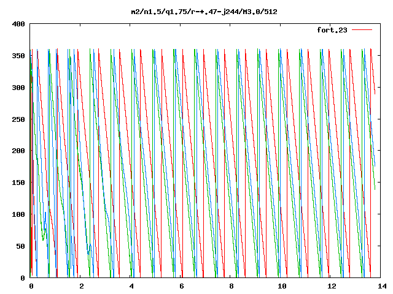The height and width of the screenshot is (294, 393).
Task: Click the x-axis label 10
Action: tap(282, 286)
